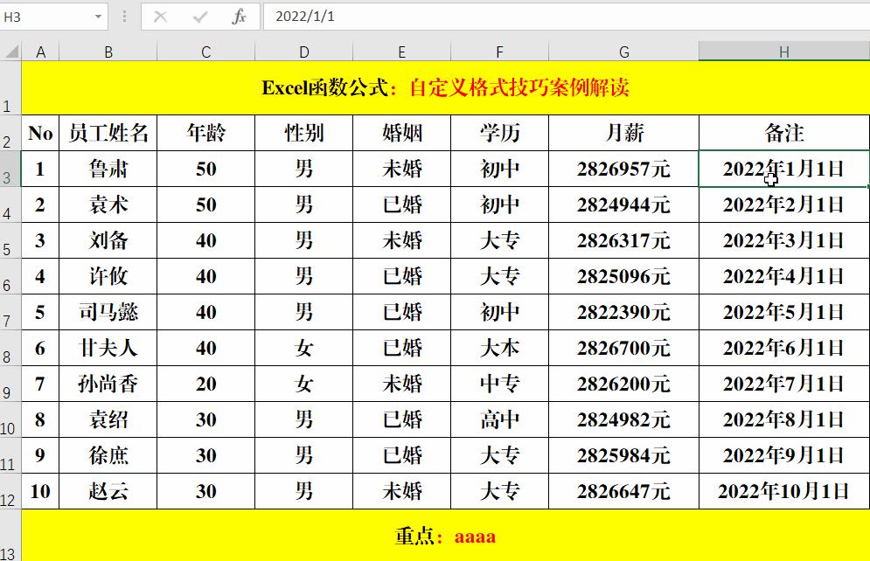The image size is (870, 561).
Task: Click the 月薪 column title cell
Action: pyautogui.click(x=623, y=132)
